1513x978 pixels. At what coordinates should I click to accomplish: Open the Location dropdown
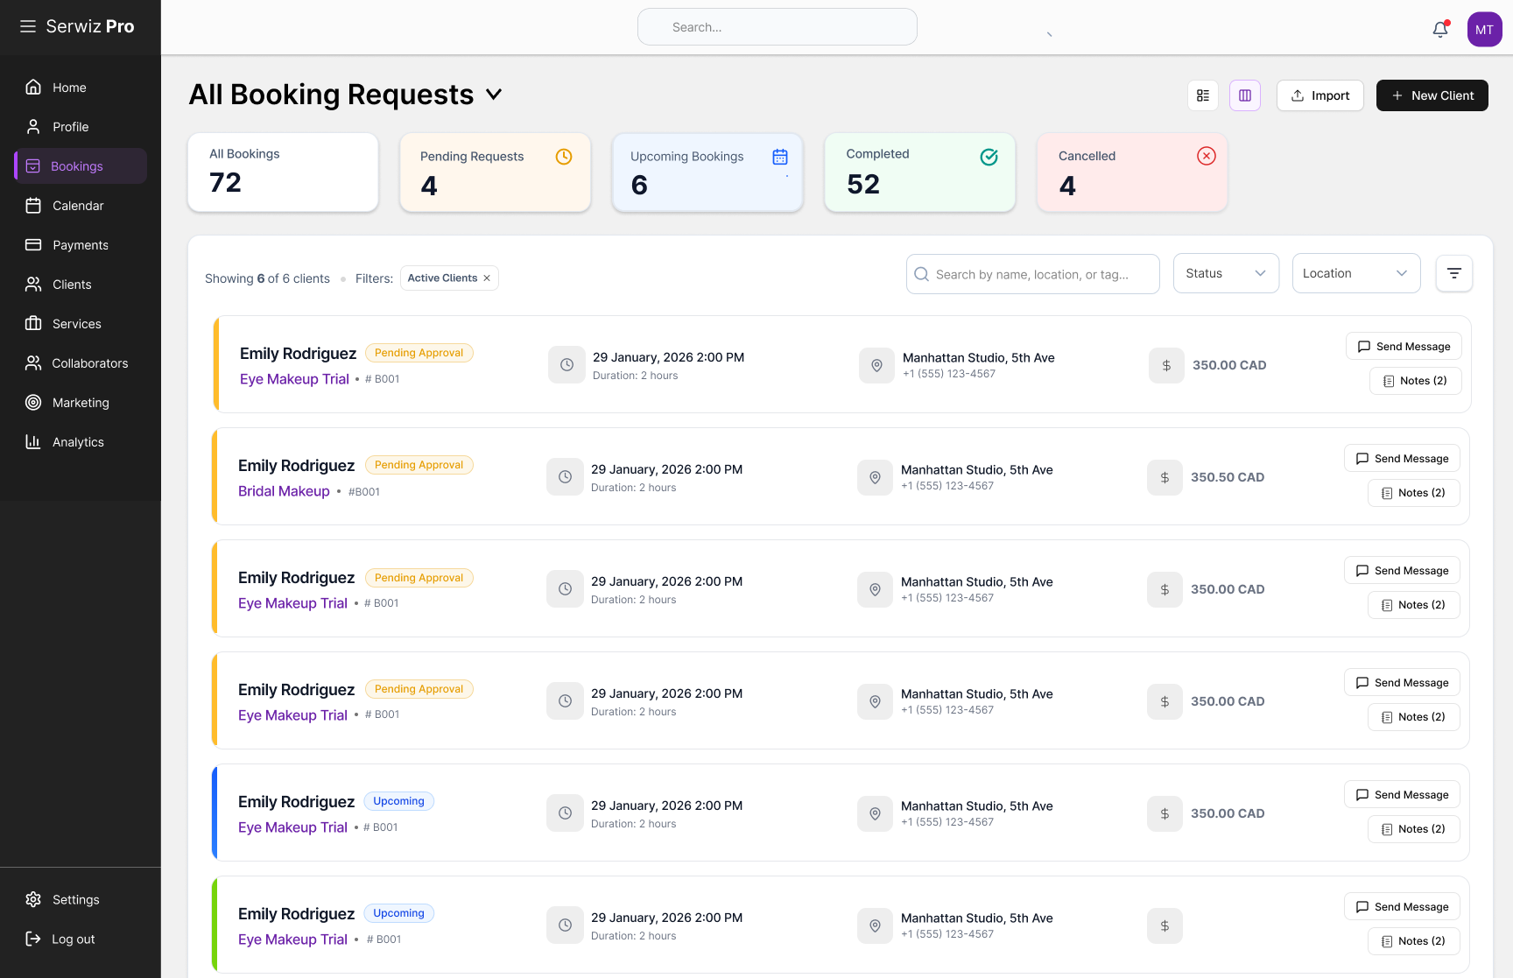pos(1355,273)
